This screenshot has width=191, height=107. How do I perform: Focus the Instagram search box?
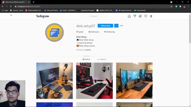tap(94, 16)
